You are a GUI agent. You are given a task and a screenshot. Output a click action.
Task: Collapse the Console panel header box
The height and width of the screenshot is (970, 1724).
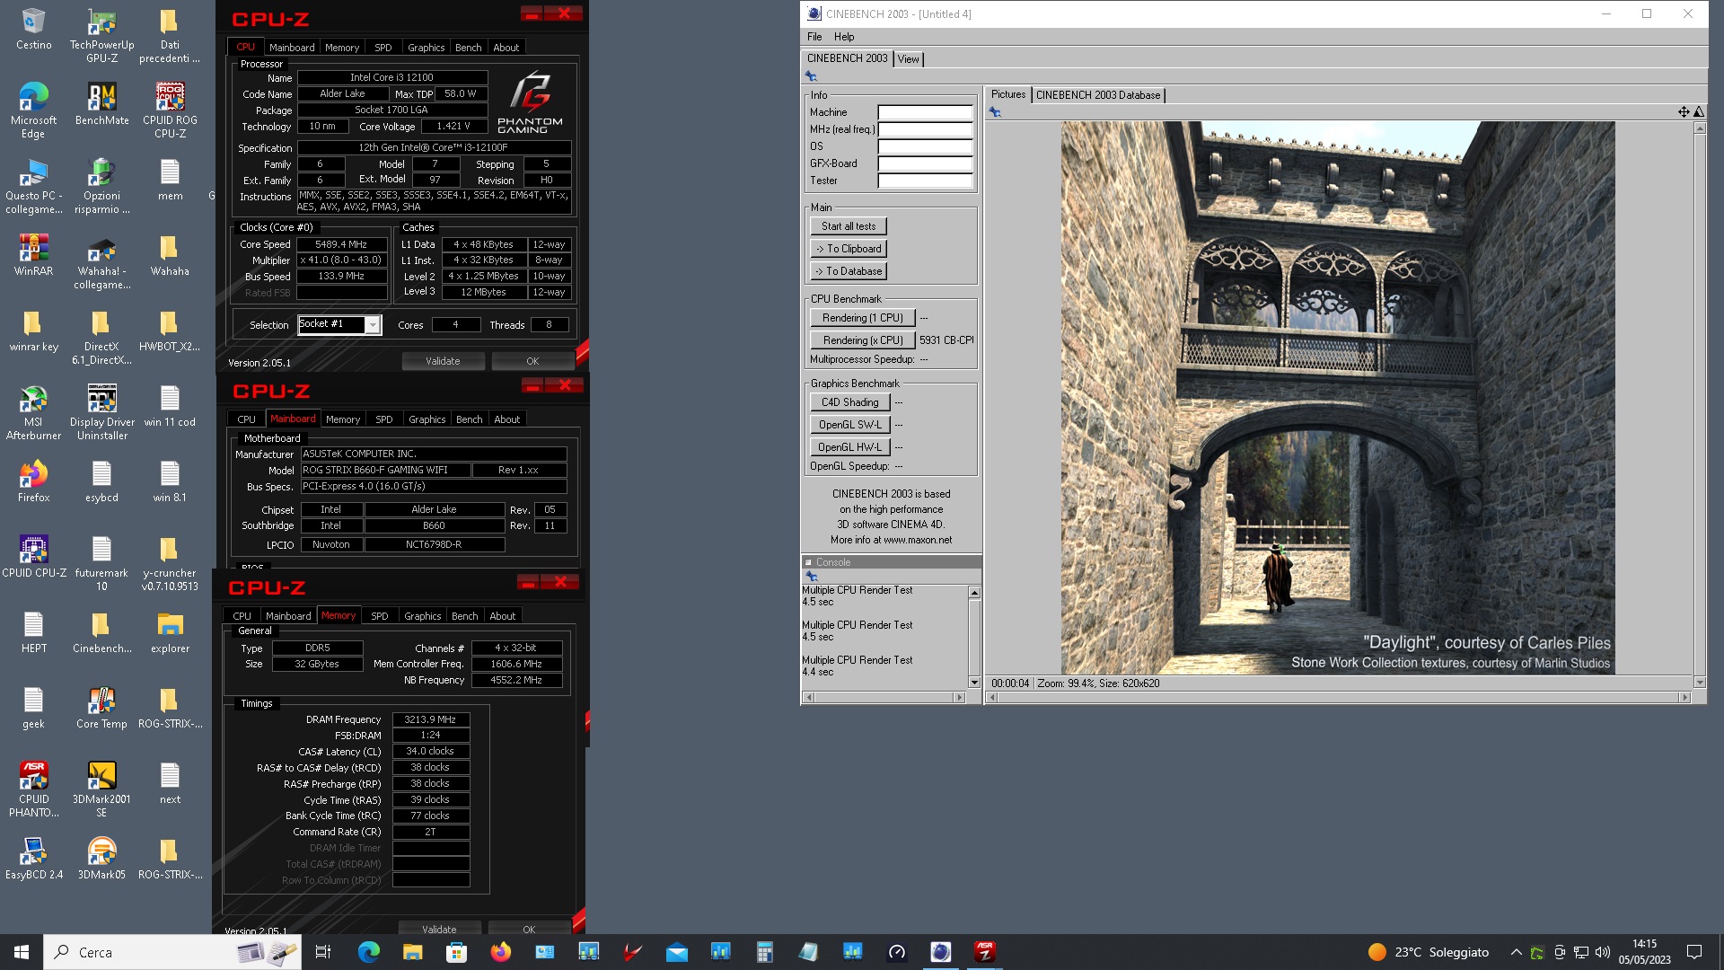pyautogui.click(x=808, y=562)
